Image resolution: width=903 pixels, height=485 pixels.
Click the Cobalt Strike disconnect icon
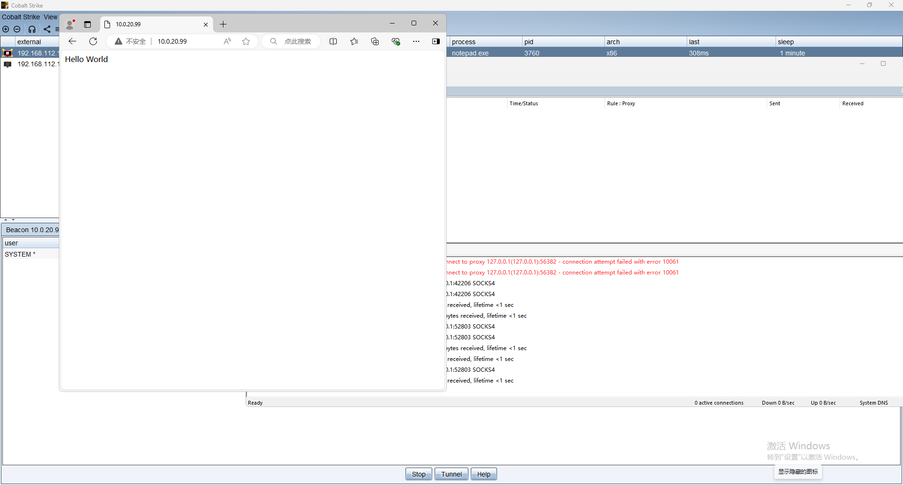click(x=17, y=29)
